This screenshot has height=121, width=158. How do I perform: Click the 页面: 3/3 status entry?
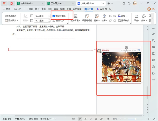[7, 119]
